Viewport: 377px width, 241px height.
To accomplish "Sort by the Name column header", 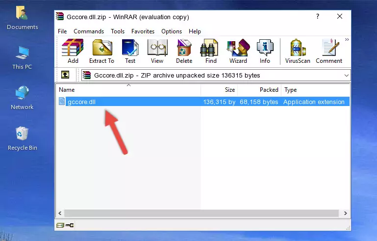I will tap(128, 90).
